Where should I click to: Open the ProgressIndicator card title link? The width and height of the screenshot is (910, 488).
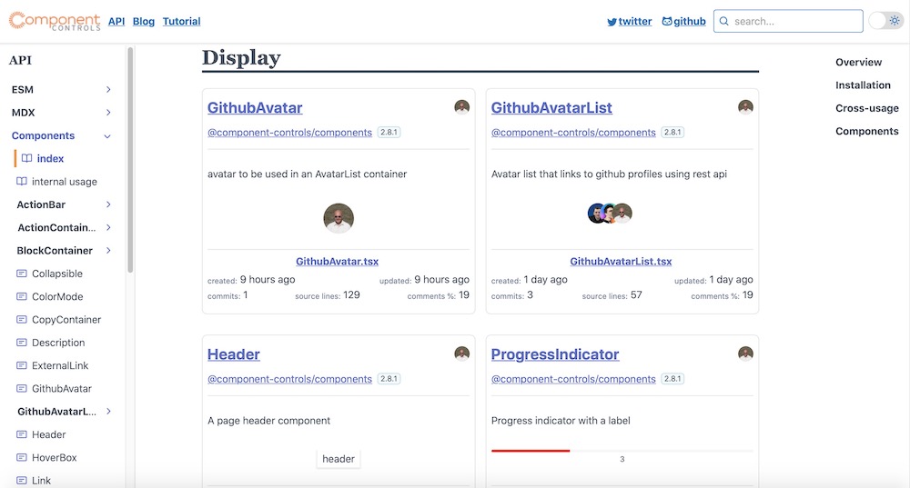point(555,354)
